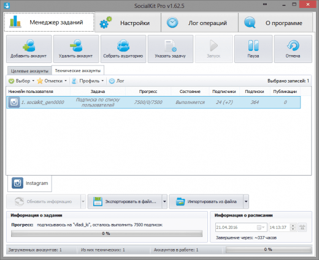This screenshot has width=319, height=260.
Task: Open the date picker dropdown for 21.04.2016
Action: pos(261,228)
